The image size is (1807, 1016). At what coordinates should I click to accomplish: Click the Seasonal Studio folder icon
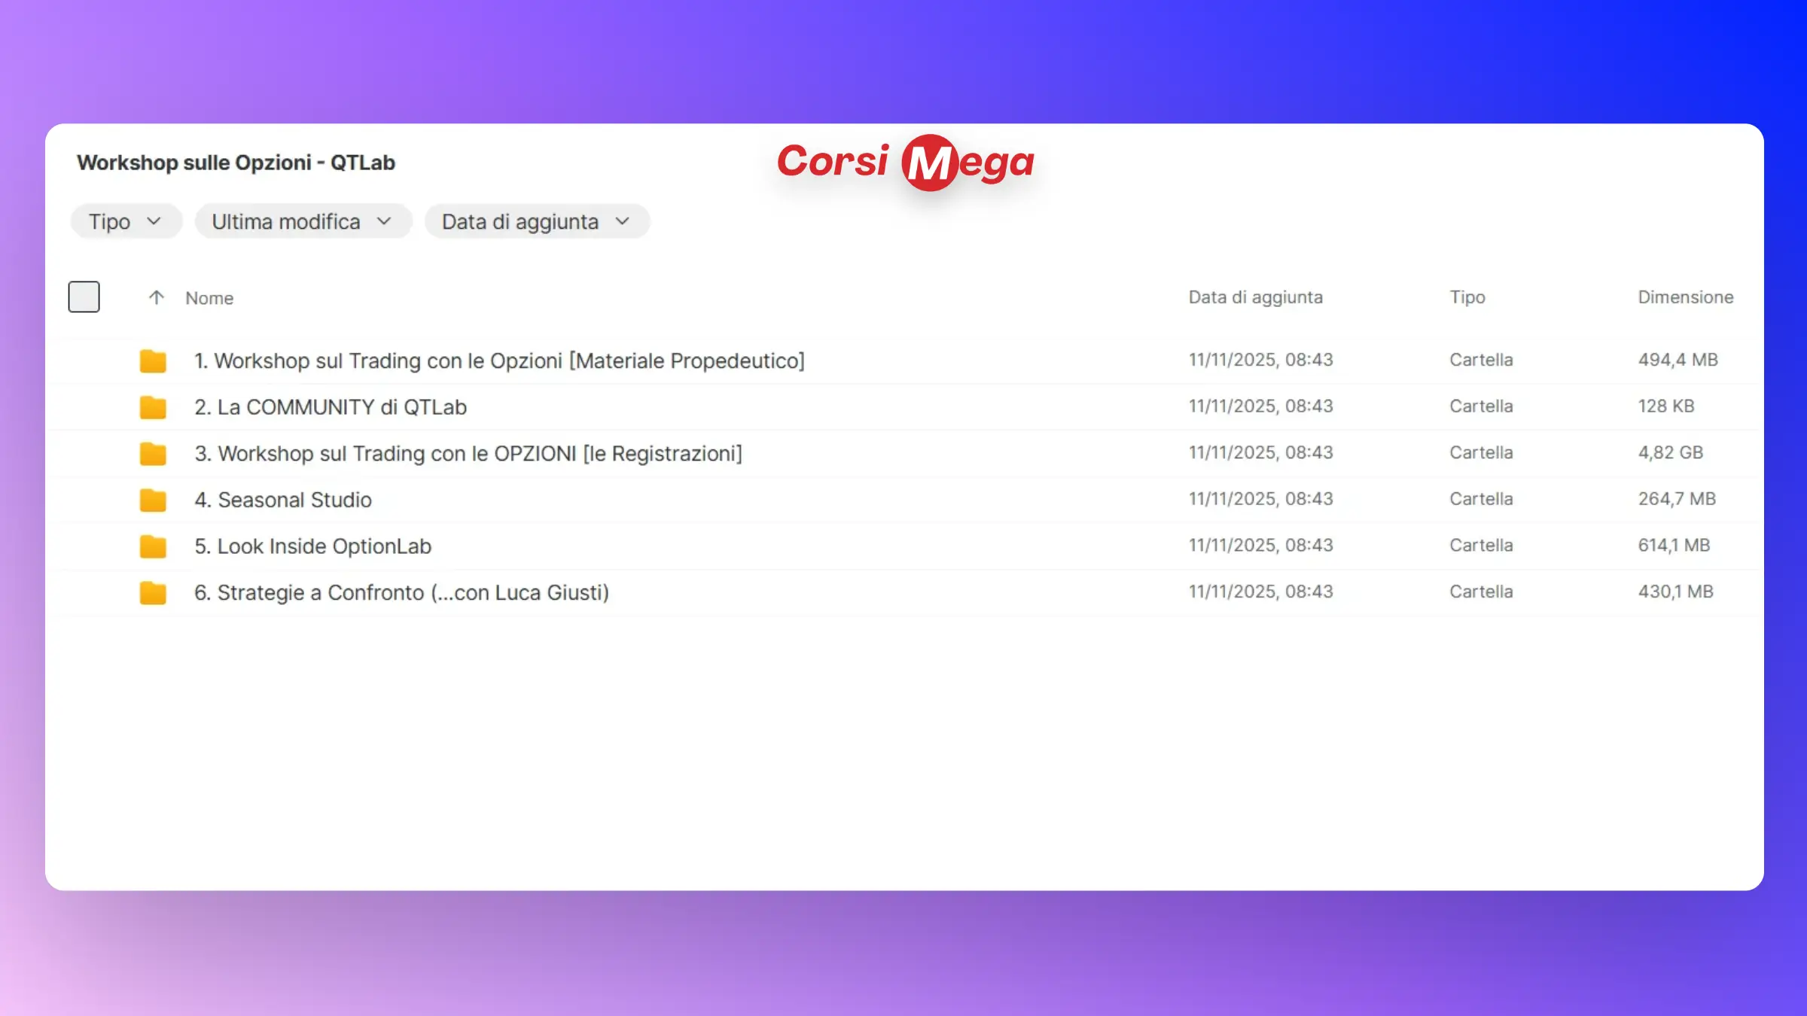[x=153, y=500]
